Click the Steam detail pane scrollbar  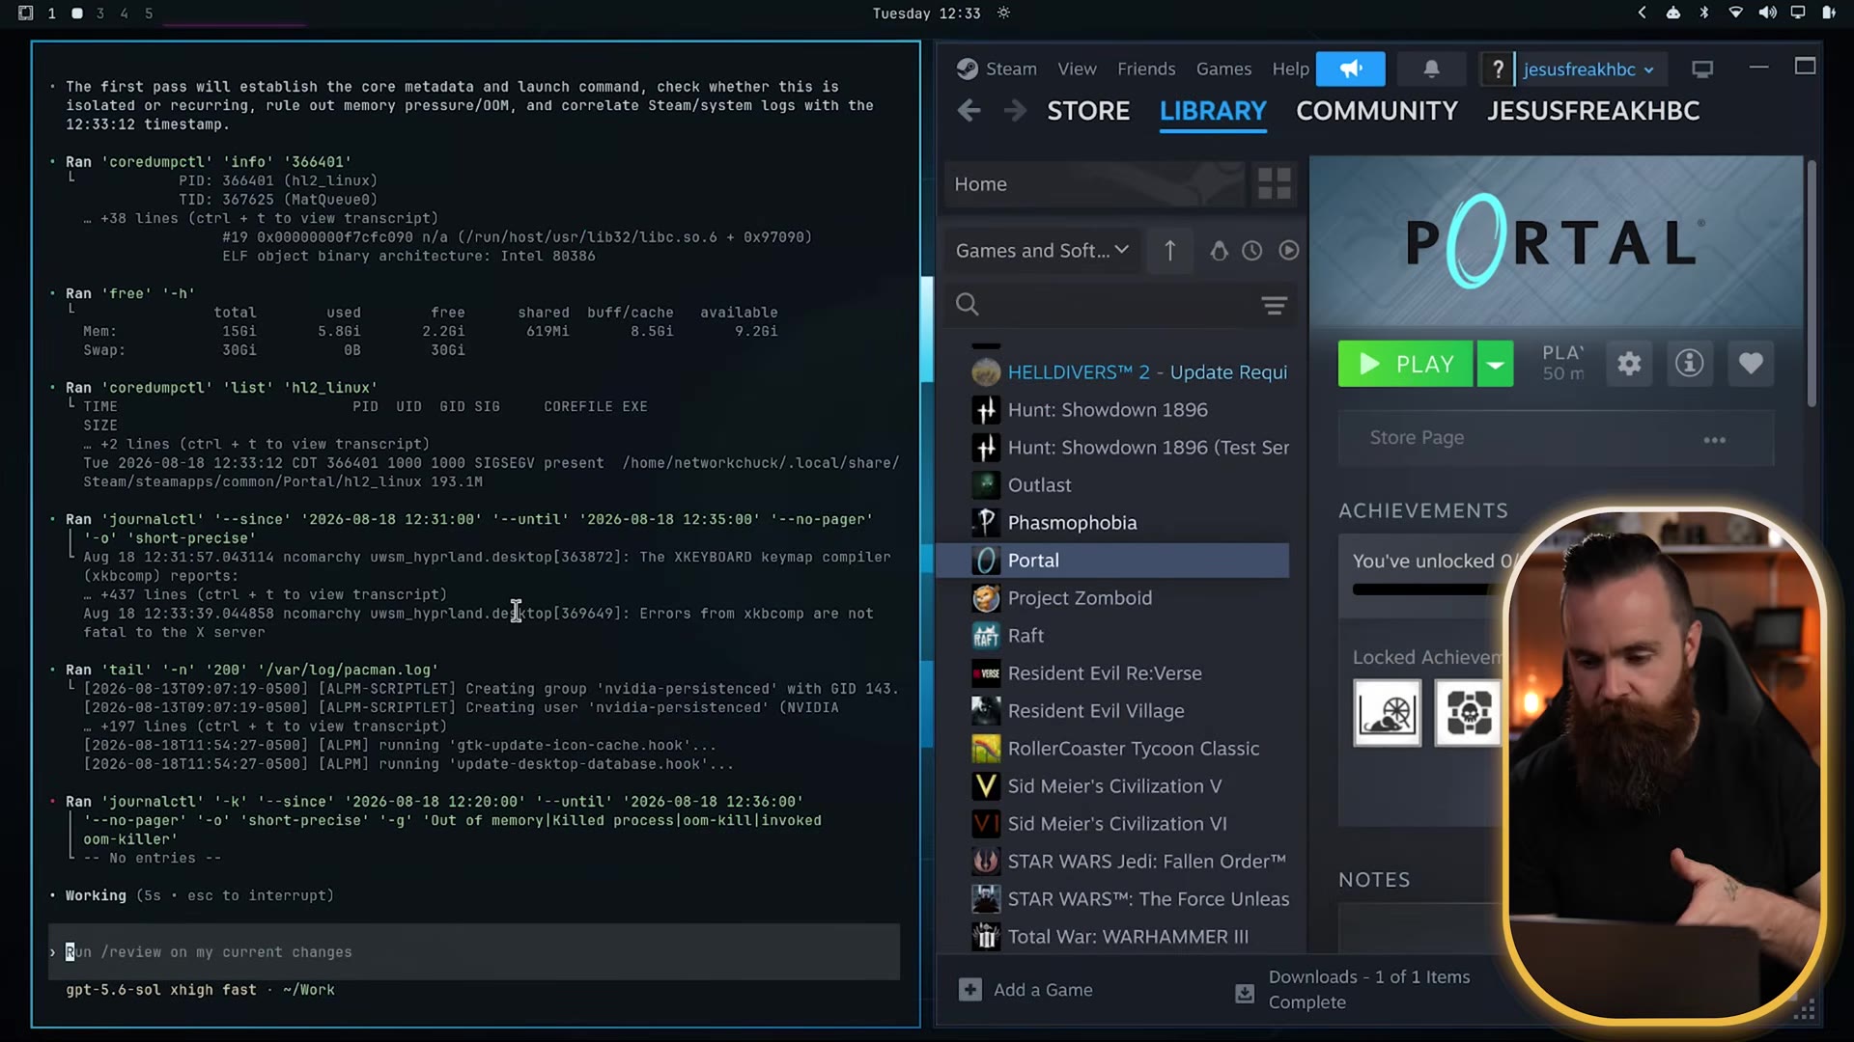(x=1812, y=284)
